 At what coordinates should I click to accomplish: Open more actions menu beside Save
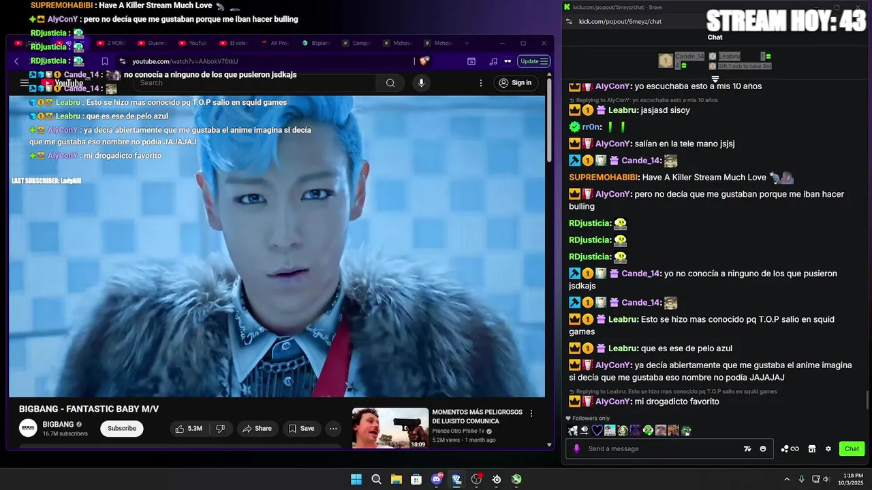pyautogui.click(x=332, y=428)
